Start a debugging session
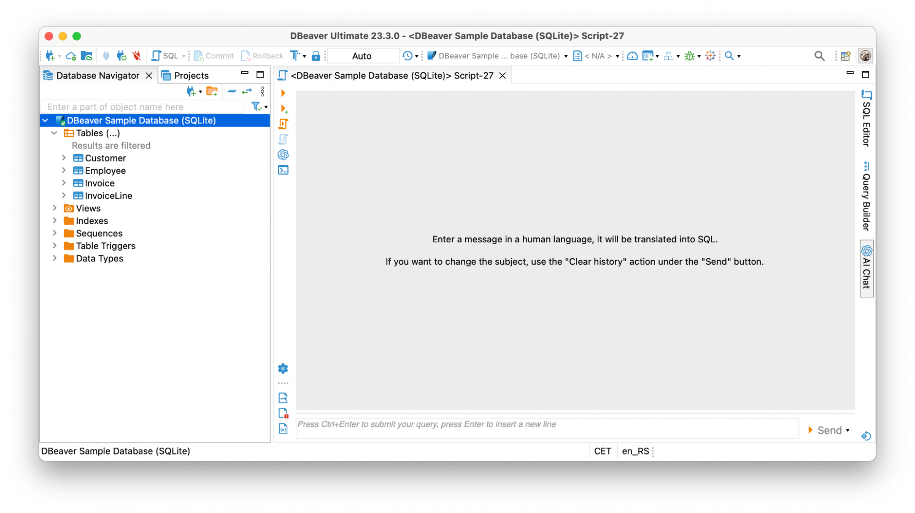This screenshot has height=513, width=915. click(690, 55)
